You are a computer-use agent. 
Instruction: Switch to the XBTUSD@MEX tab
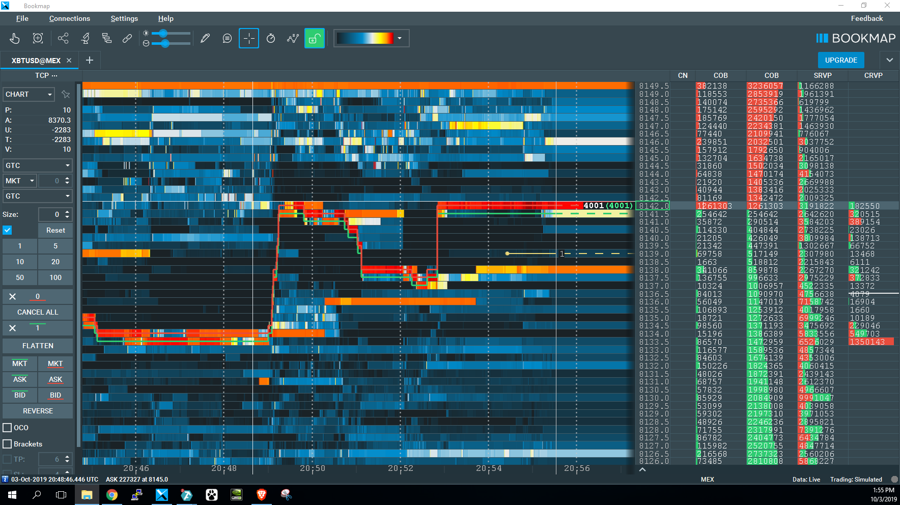point(36,60)
